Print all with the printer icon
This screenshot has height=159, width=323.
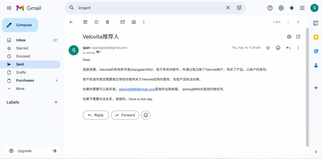point(289,37)
